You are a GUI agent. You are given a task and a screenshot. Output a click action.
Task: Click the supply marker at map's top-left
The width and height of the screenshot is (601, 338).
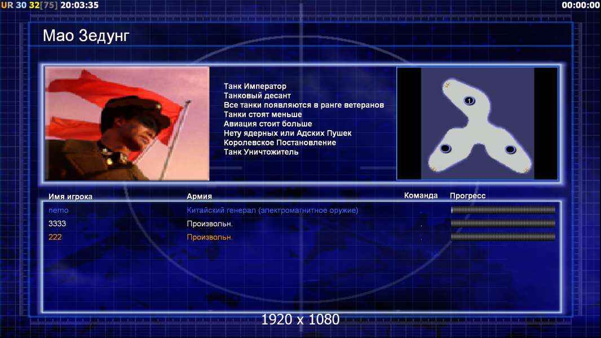pos(447,86)
